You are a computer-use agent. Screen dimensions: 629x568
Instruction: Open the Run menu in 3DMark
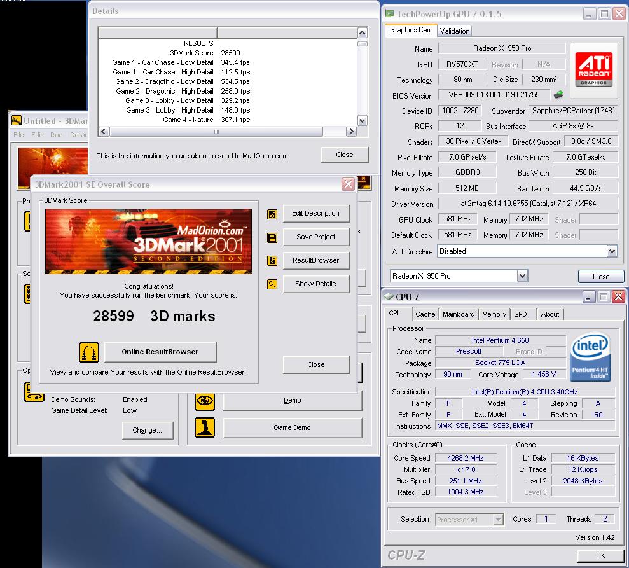(x=56, y=135)
